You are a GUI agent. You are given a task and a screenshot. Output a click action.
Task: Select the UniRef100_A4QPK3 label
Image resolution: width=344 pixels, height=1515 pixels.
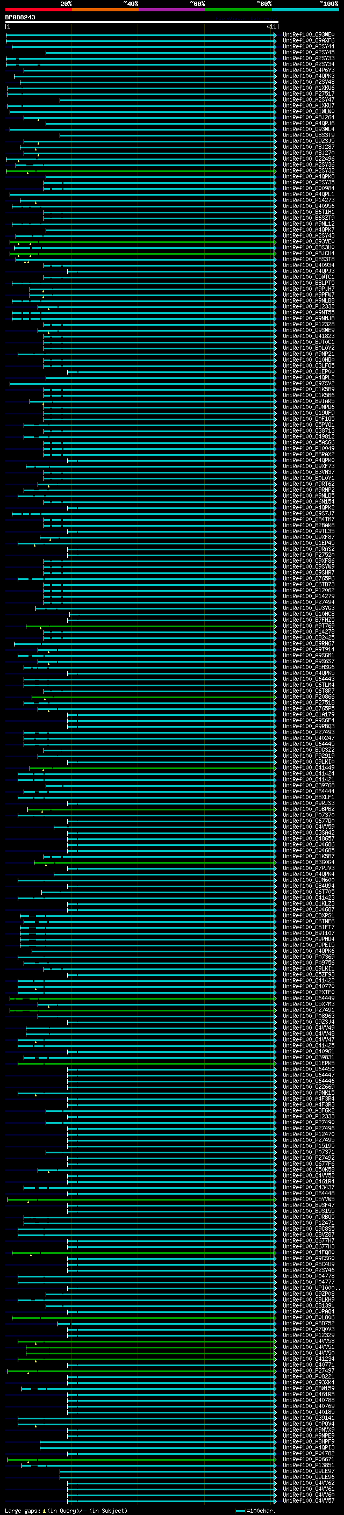308,76
